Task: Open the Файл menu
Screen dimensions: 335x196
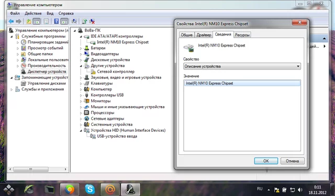Action: click(x=15, y=13)
